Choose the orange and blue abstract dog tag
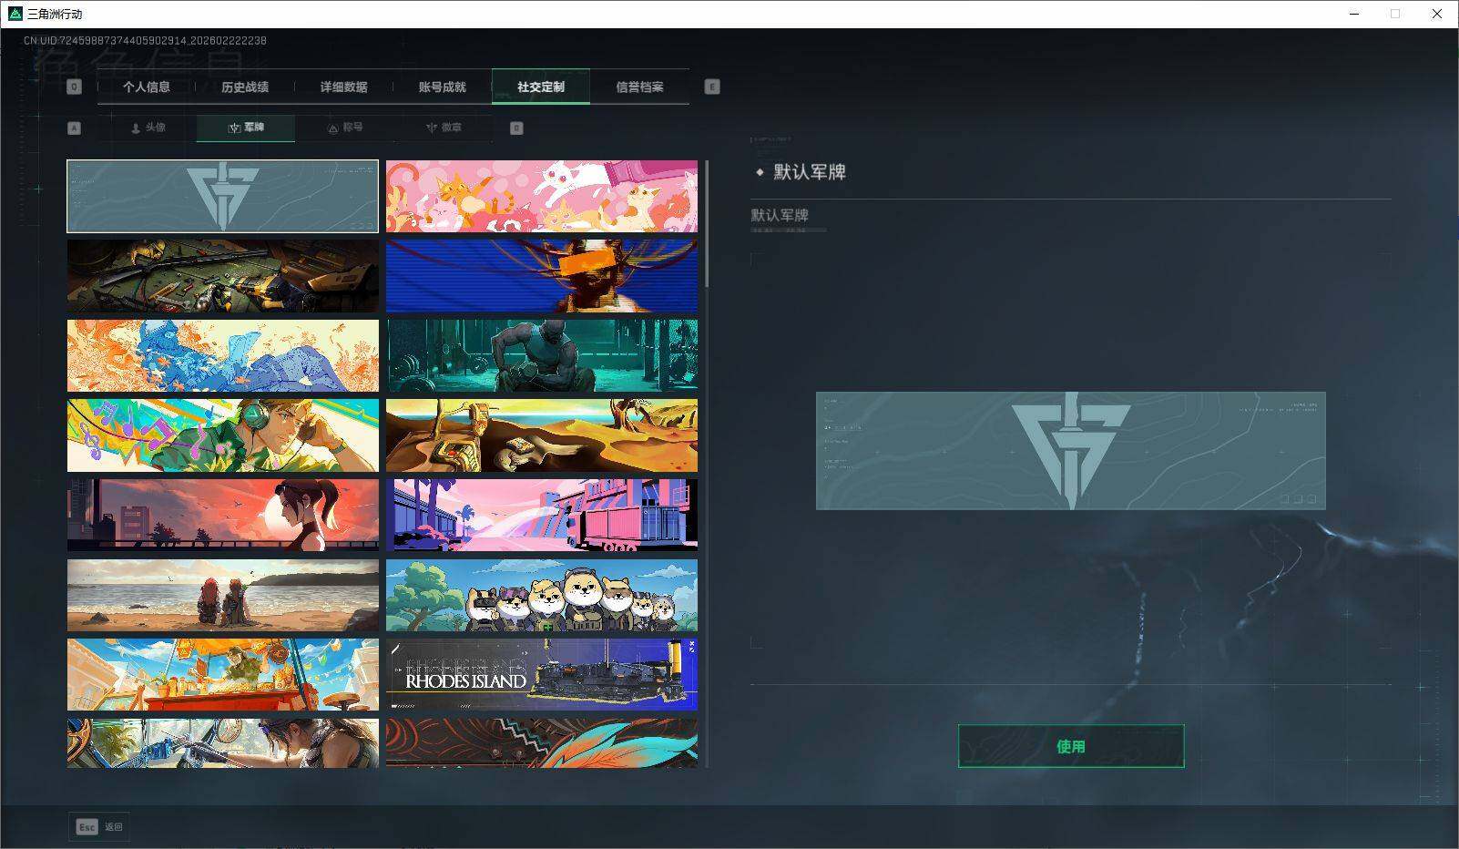Image resolution: width=1459 pixels, height=849 pixels. [x=222, y=355]
